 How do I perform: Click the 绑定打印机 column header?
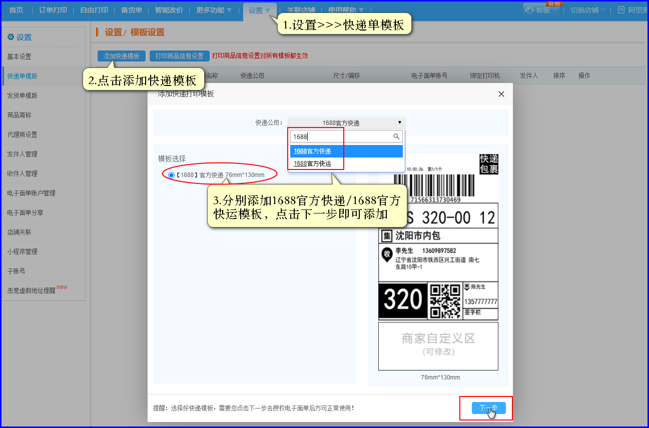pyautogui.click(x=485, y=76)
